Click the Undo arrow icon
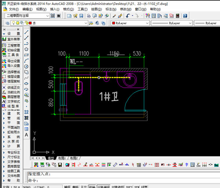 127,16
